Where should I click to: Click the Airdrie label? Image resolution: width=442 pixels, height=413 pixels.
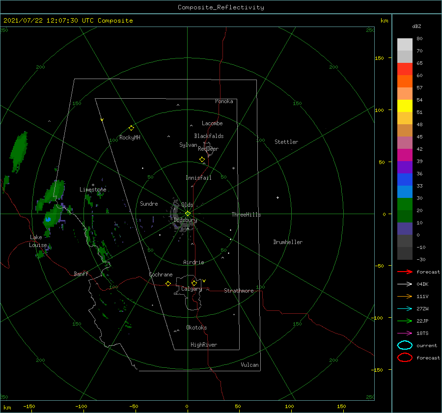point(193,262)
